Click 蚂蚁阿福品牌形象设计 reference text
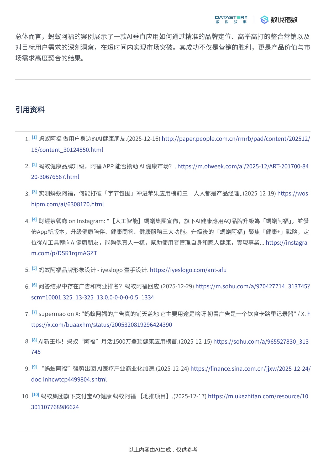The image size is (326, 462). point(93,270)
